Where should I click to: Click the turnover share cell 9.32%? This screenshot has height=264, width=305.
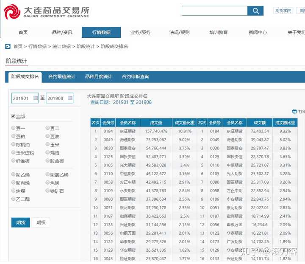click(285, 131)
